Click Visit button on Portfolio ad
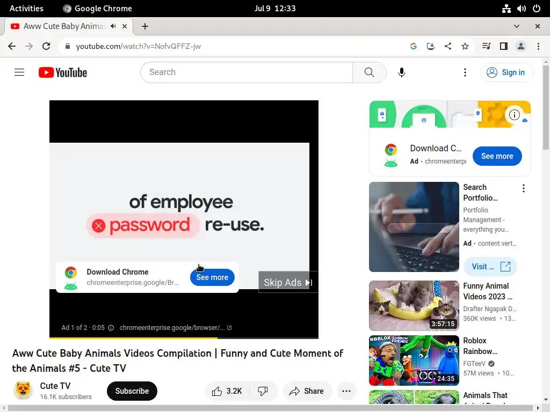 pyautogui.click(x=490, y=267)
